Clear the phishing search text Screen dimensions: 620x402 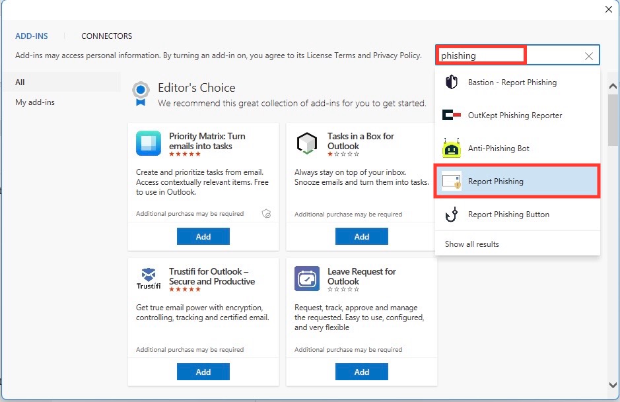pos(589,55)
